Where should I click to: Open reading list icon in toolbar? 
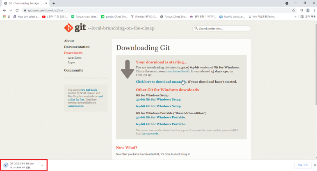(x=301, y=10)
